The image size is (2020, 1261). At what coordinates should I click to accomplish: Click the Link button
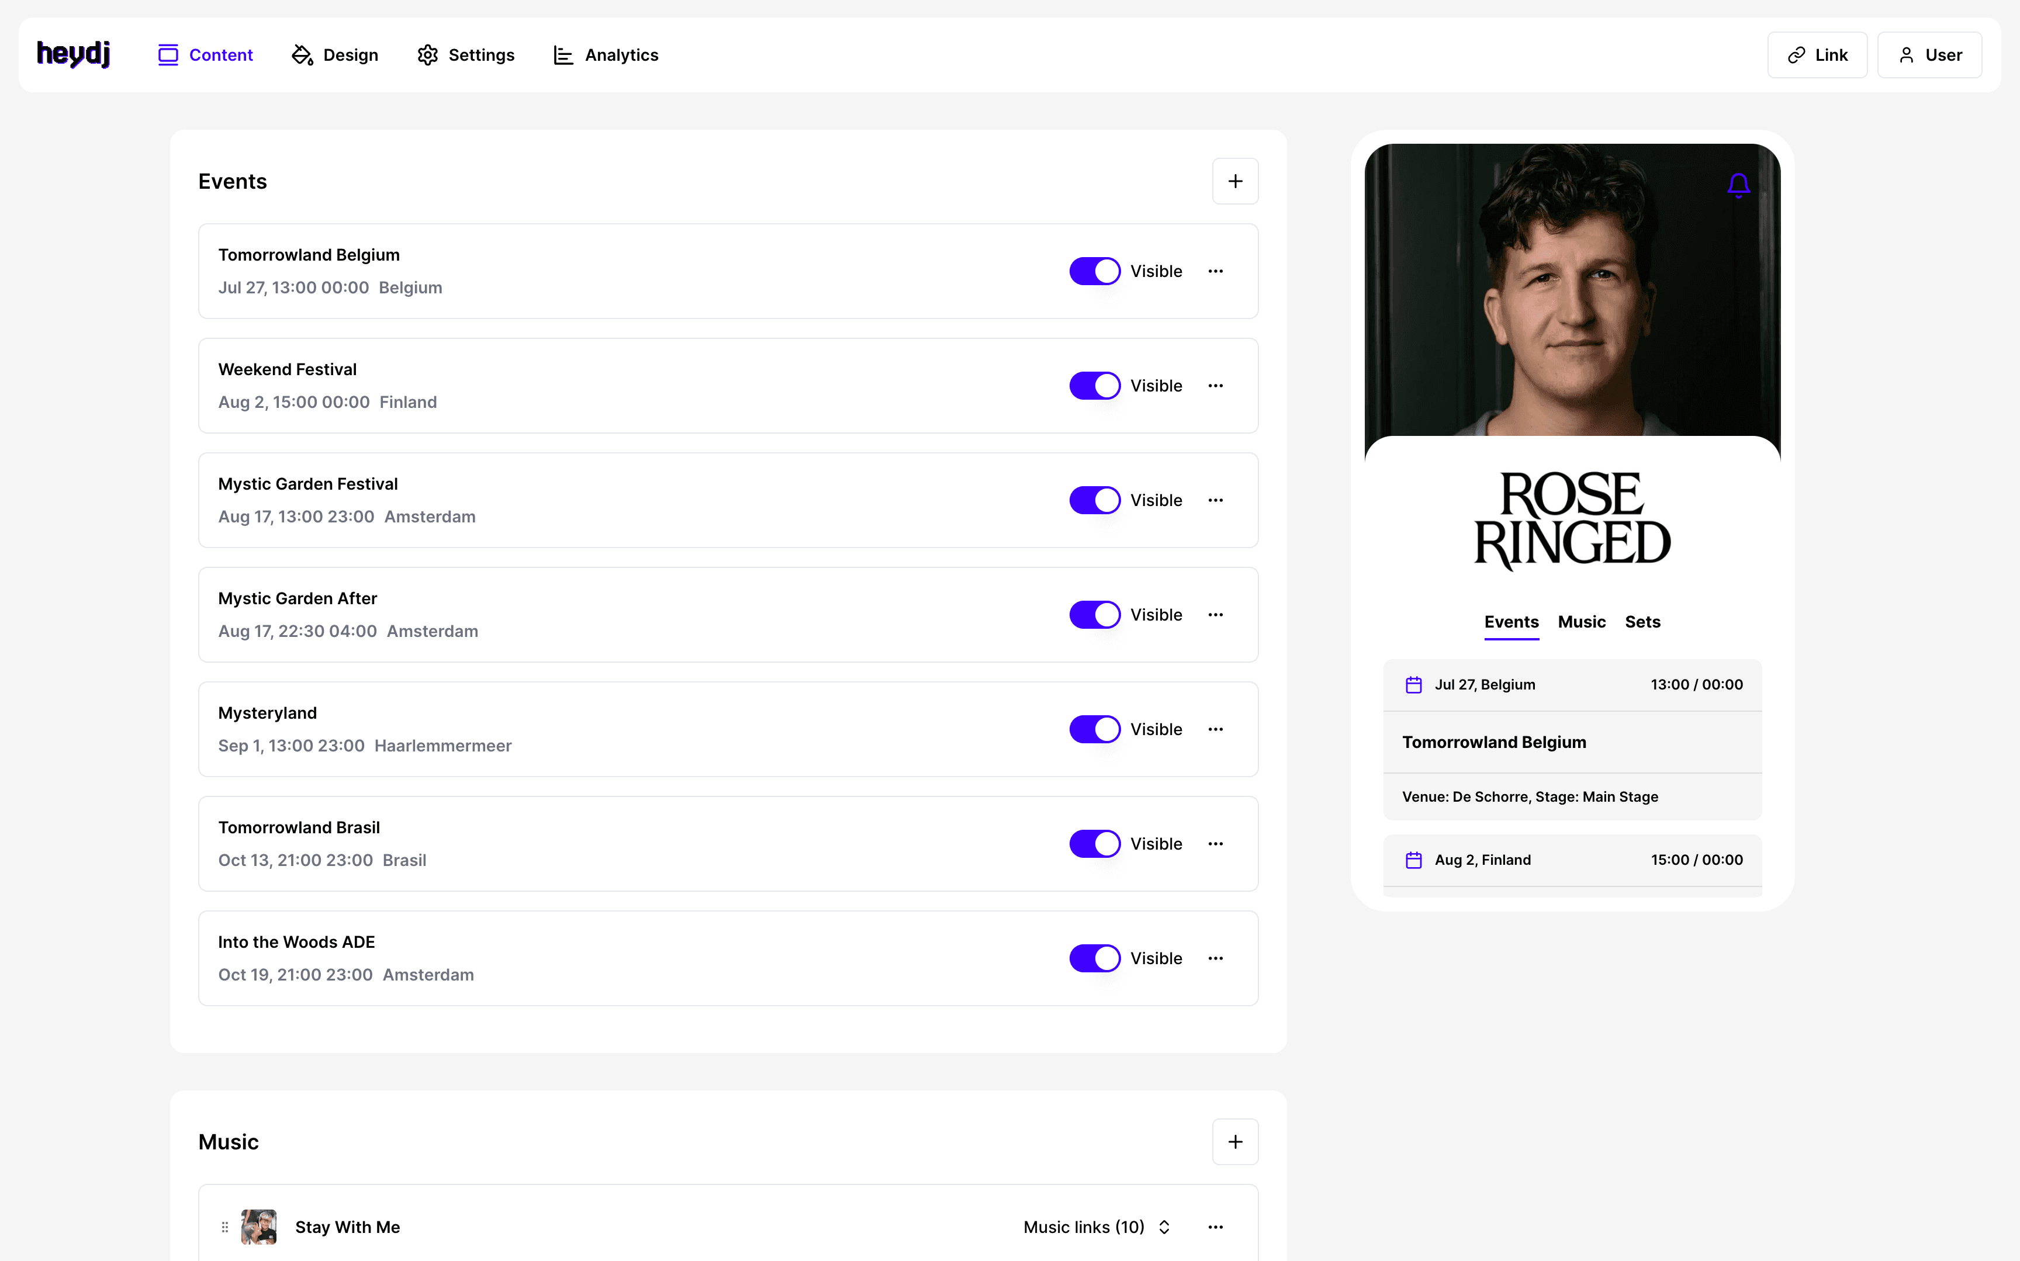pyautogui.click(x=1817, y=55)
